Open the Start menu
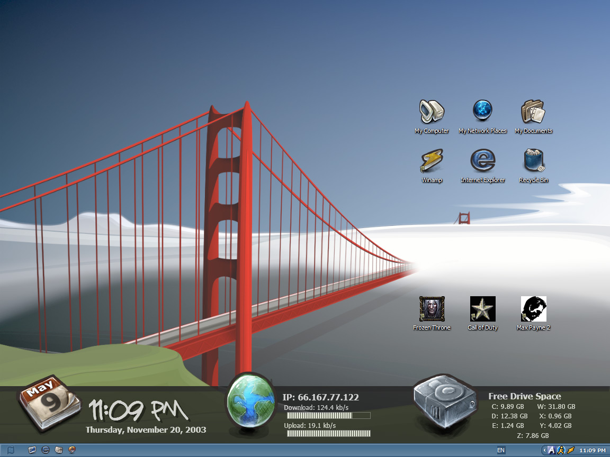 click(11, 450)
